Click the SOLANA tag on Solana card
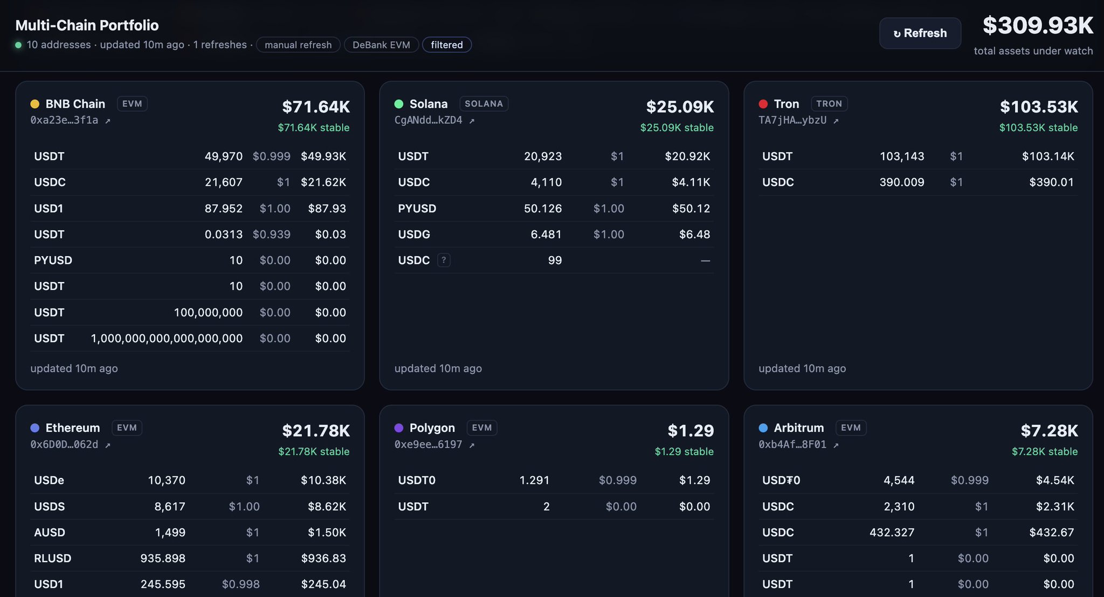The width and height of the screenshot is (1104, 597). [x=484, y=104]
